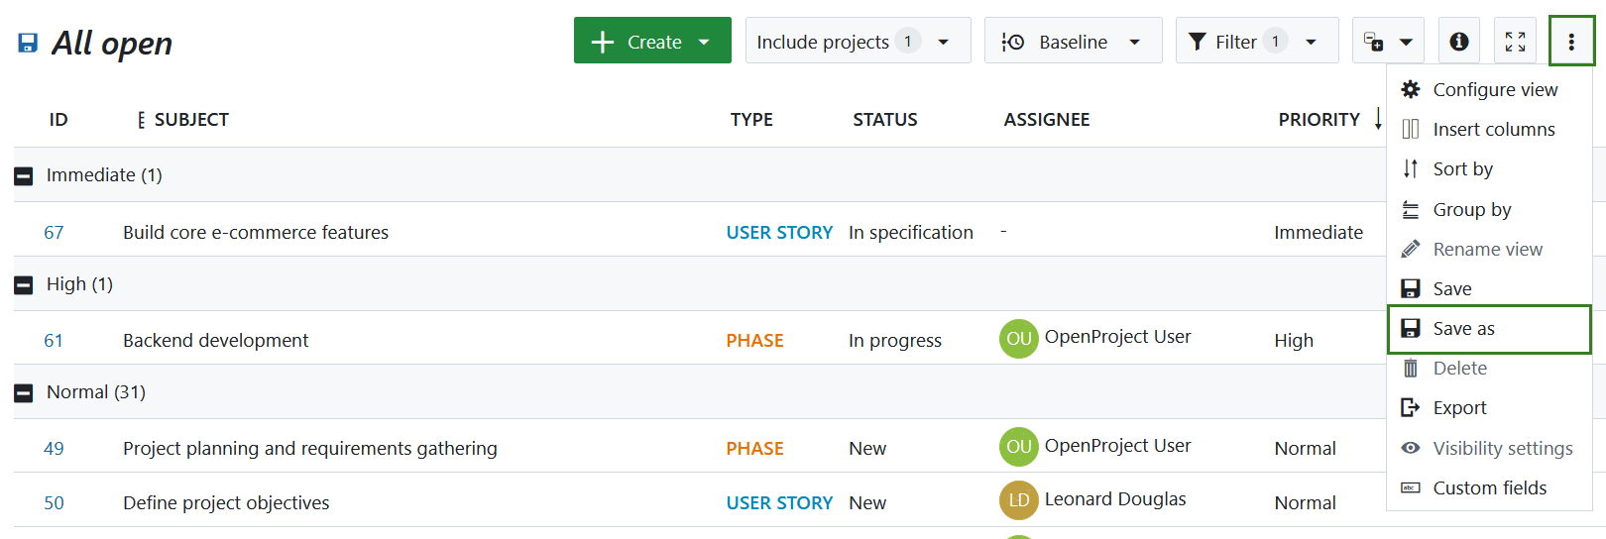1606x539 pixels.
Task: Select Export from the context menu
Action: pyautogui.click(x=1459, y=408)
